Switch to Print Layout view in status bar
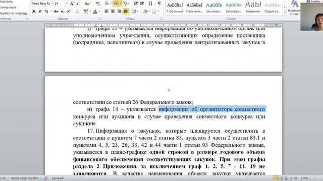Image resolution: width=323 pixels, height=181 pixels. point(276,178)
